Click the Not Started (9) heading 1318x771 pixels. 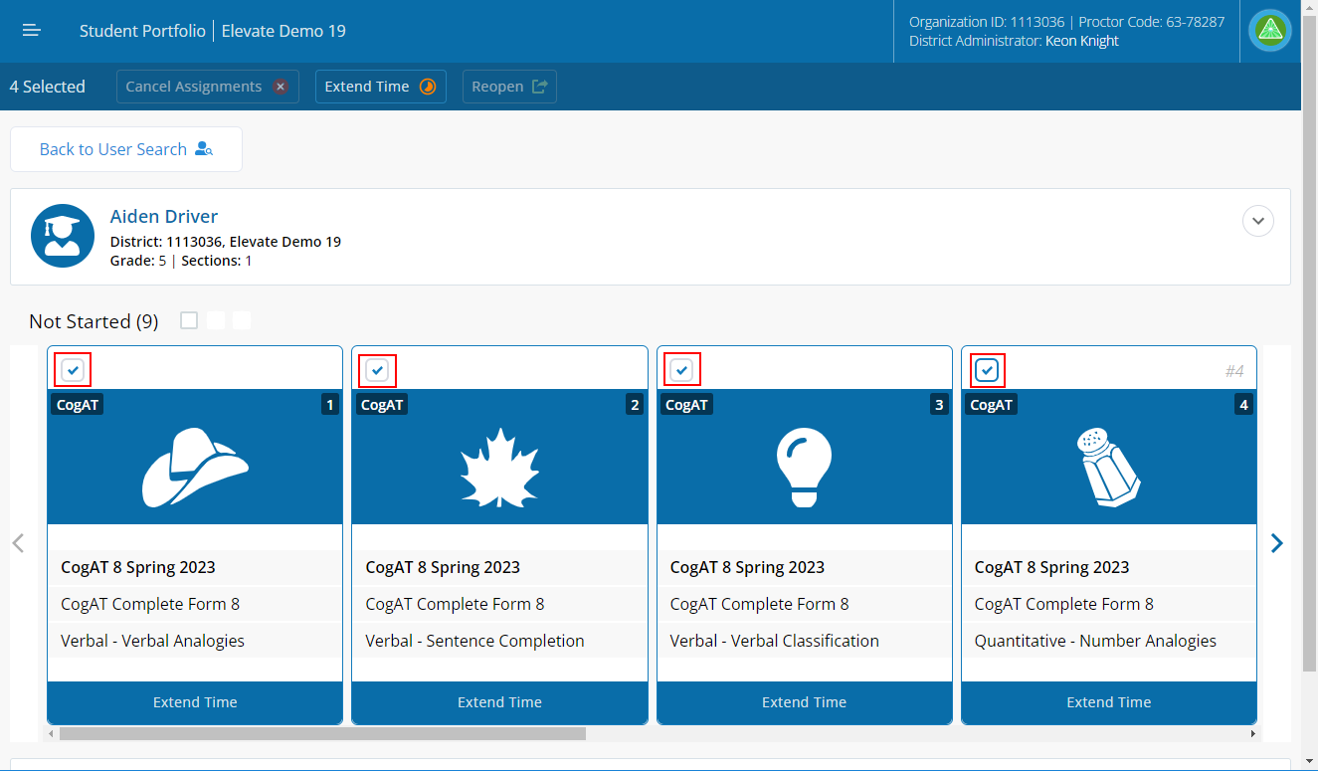pos(94,321)
